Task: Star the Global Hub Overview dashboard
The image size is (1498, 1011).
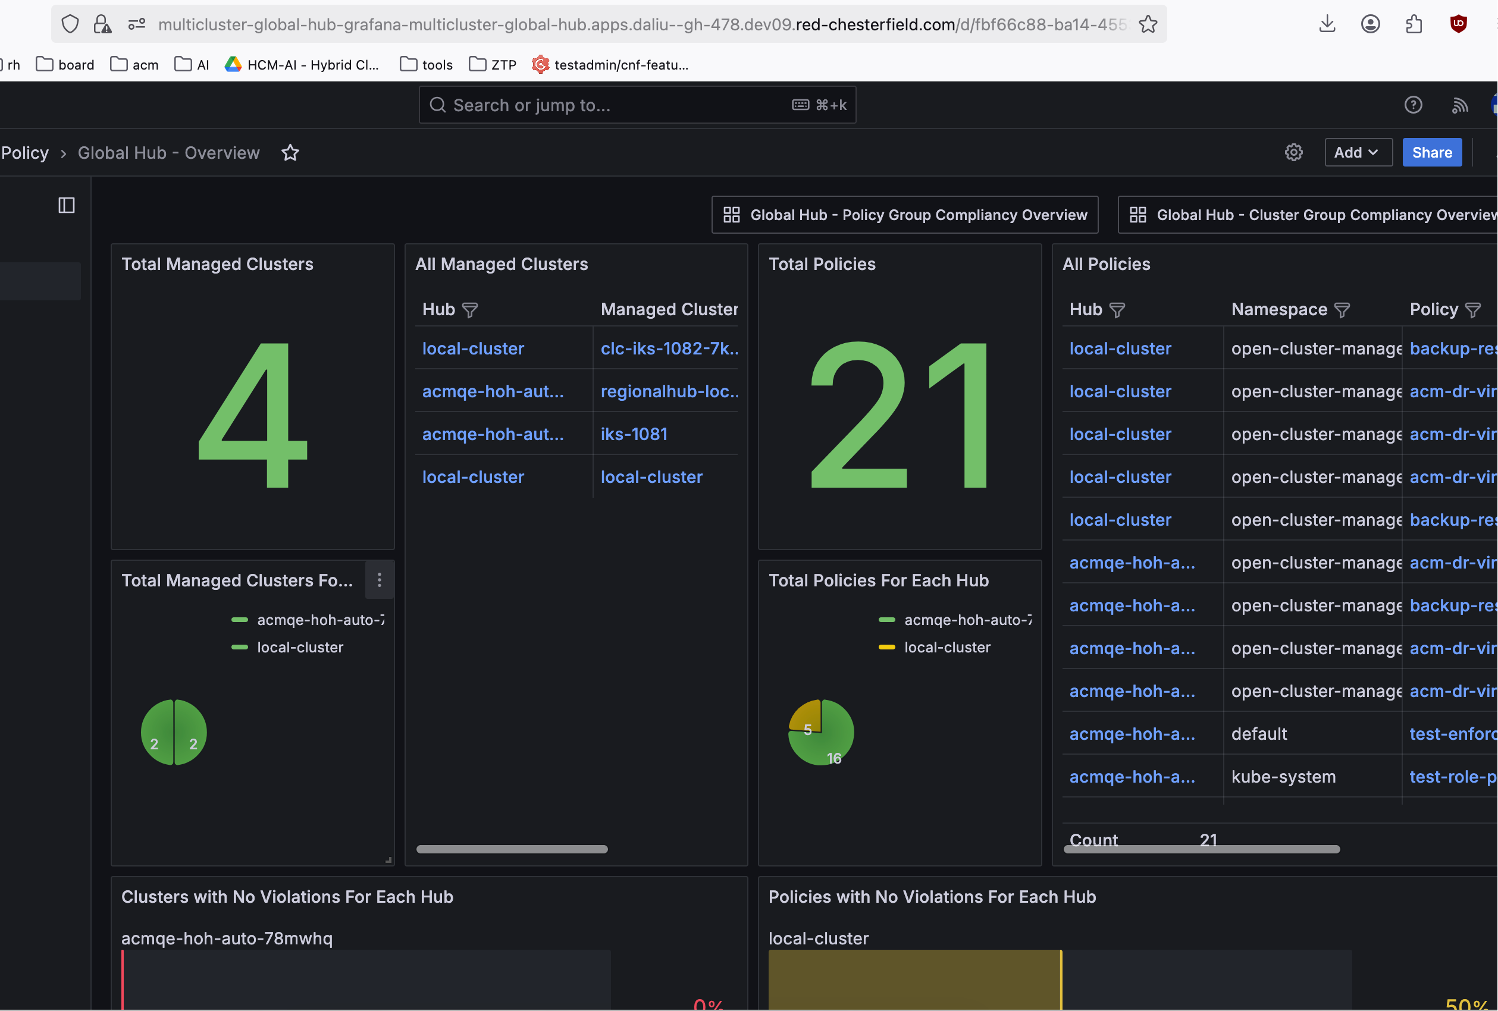Action: point(290,153)
